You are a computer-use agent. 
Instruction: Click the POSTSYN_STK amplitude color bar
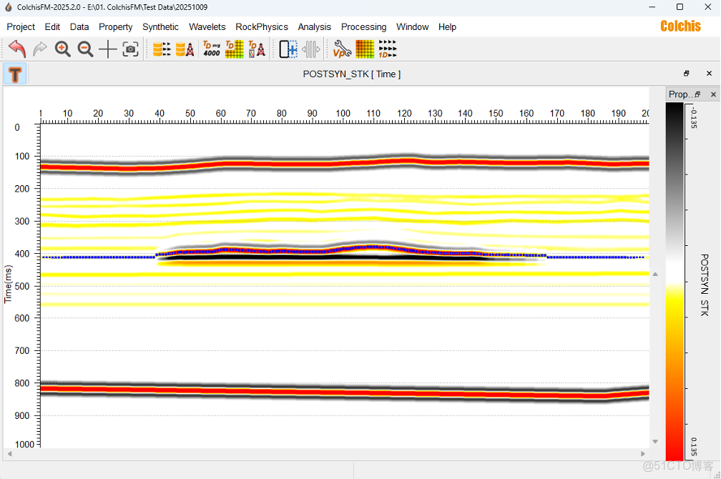pos(675,282)
